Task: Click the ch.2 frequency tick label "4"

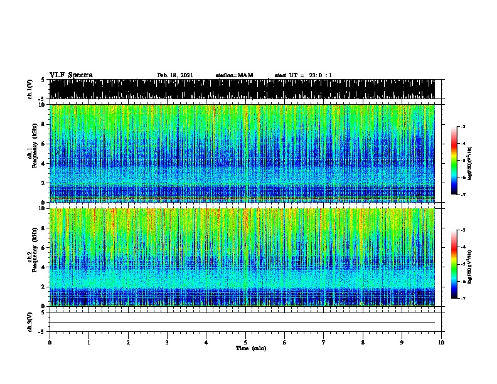Action: pyautogui.click(x=43, y=267)
